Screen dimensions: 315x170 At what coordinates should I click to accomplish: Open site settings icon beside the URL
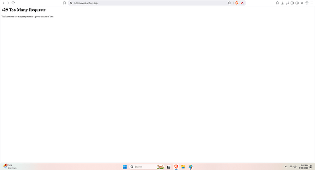71,3
